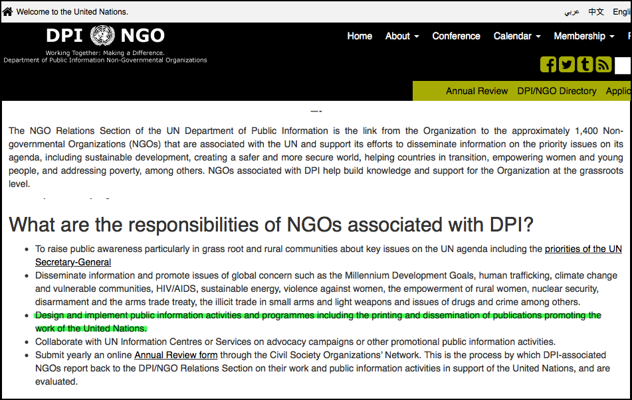Subscribe via the RSS feed icon

tap(603, 64)
